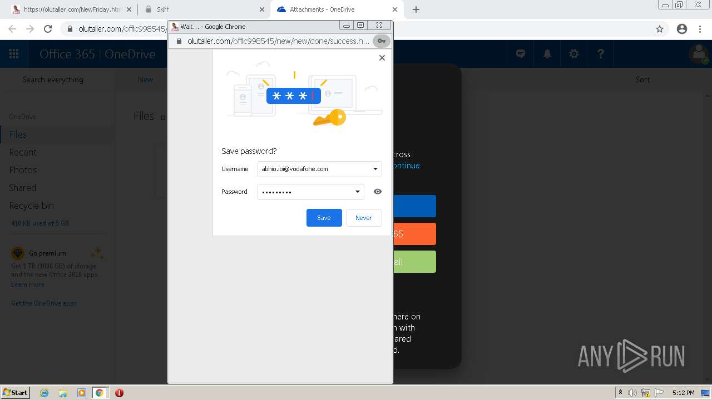Go forward in main Chrome window
Screen dimensions: 712x400
tap(30, 29)
